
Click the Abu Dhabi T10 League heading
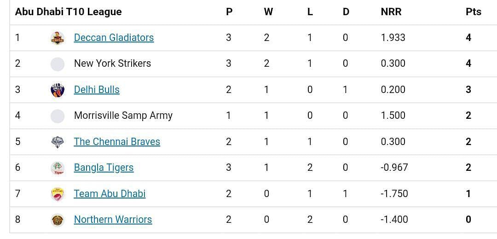click(69, 12)
